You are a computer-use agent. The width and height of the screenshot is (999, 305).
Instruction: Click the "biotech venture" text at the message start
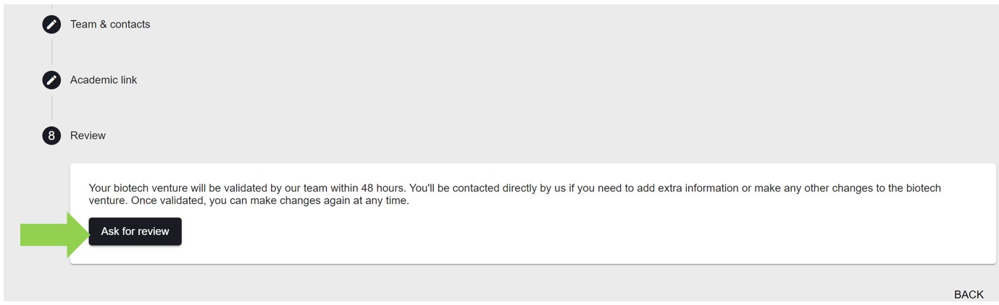pos(150,189)
